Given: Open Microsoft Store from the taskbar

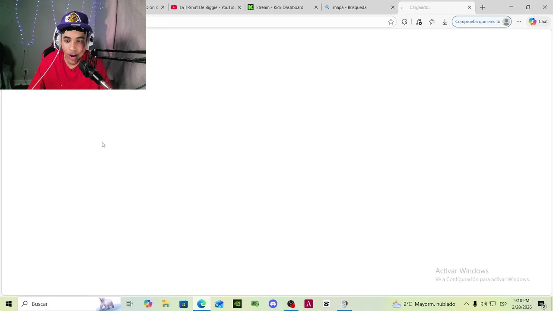Looking at the screenshot, I should pyautogui.click(x=184, y=304).
